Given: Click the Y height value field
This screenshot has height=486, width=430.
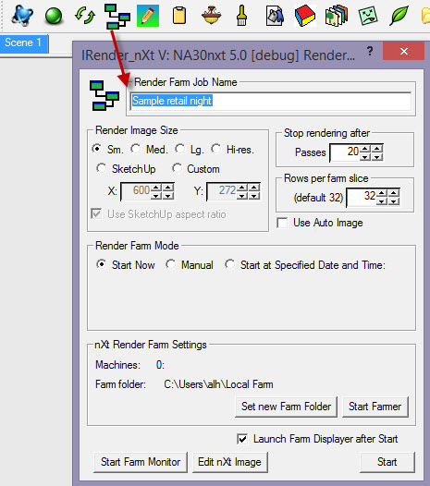Looking at the screenshot, I should [x=222, y=191].
